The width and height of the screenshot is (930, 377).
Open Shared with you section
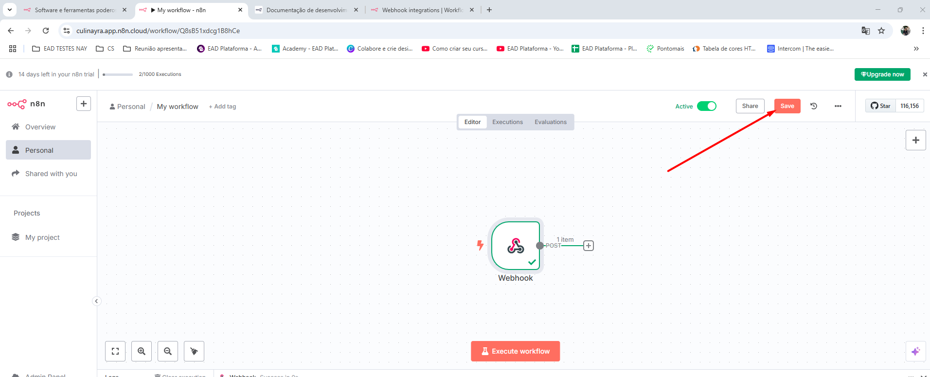pyautogui.click(x=48, y=174)
